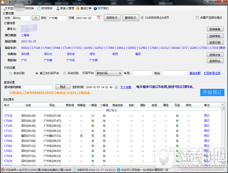Click 选择出发 button
Screen dimensions: 228x173
coord(215,55)
